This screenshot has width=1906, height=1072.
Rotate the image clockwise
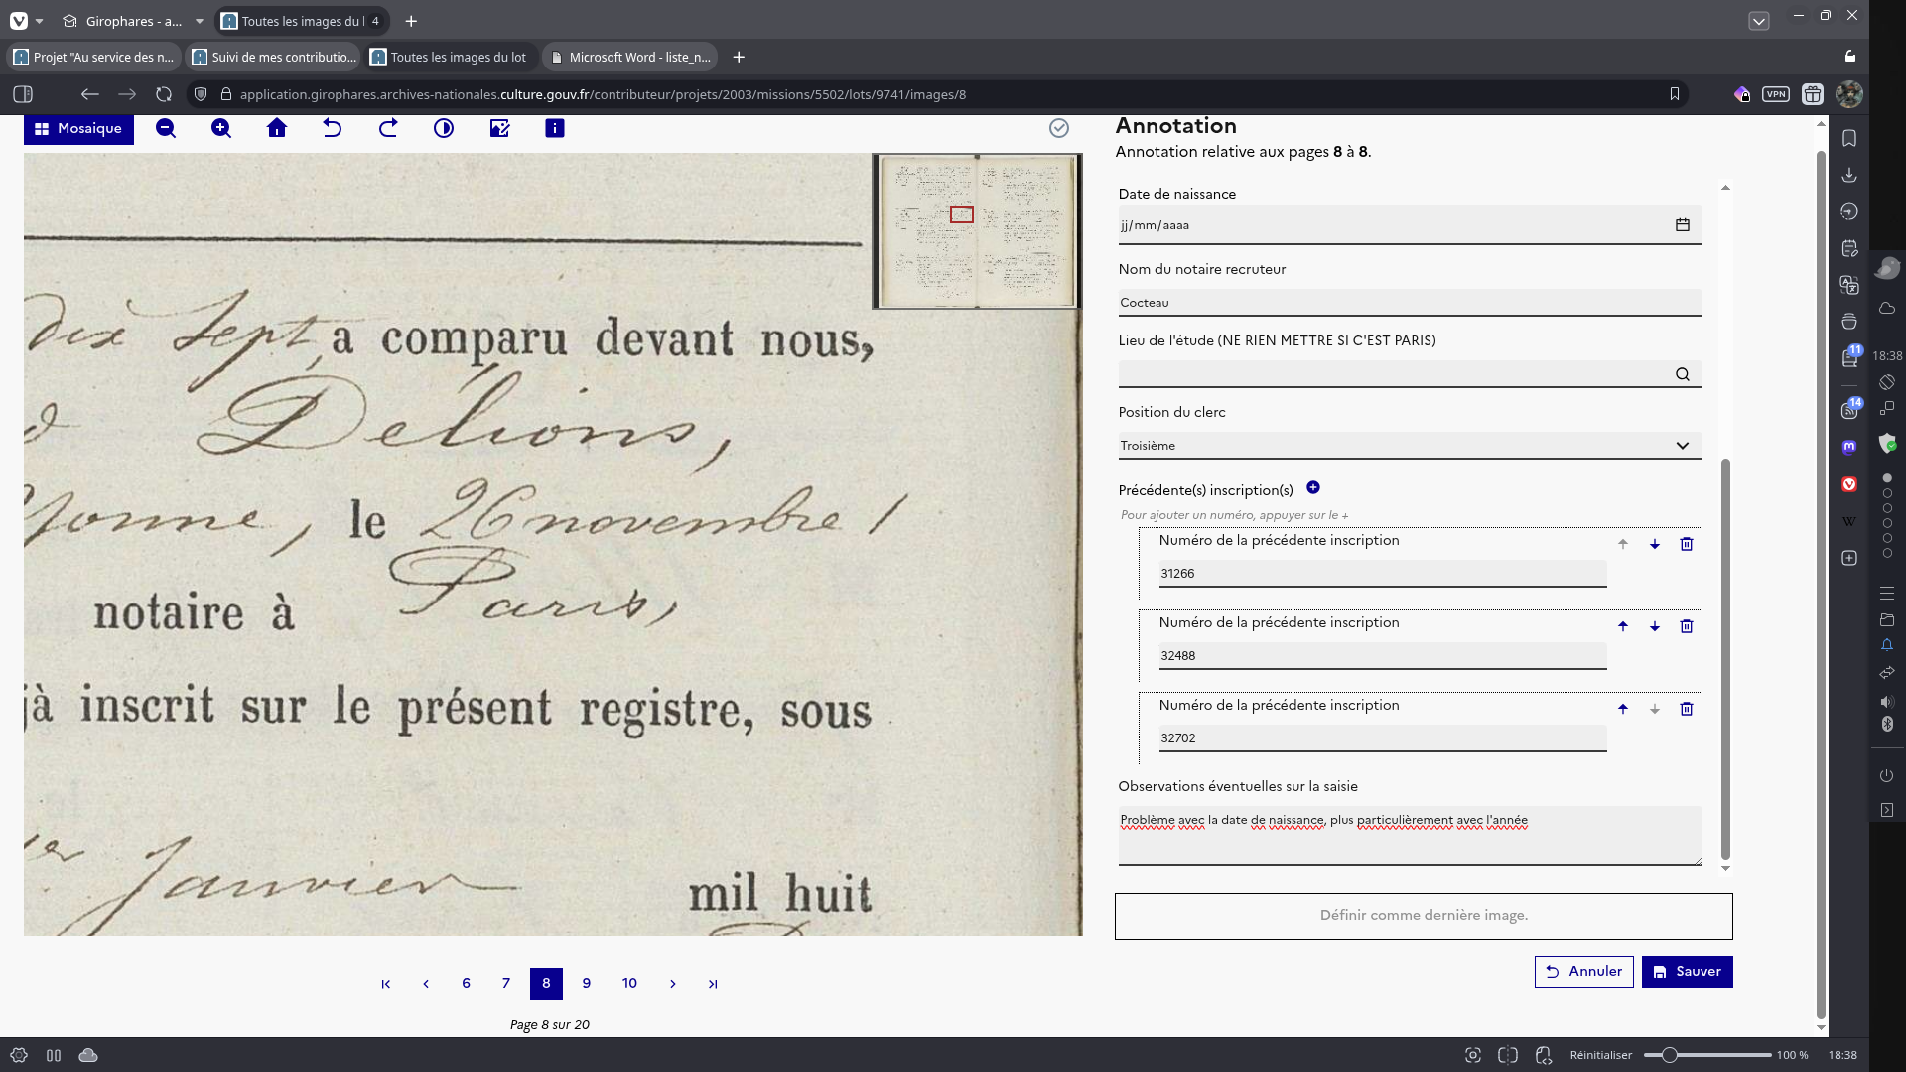point(388,128)
